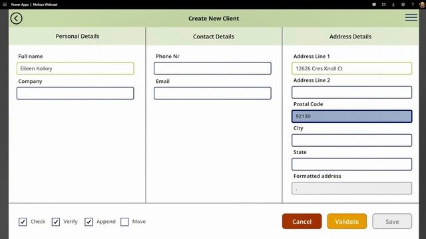Click the environment globe icon in top bar
This screenshot has height=239, width=426.
[374, 5]
